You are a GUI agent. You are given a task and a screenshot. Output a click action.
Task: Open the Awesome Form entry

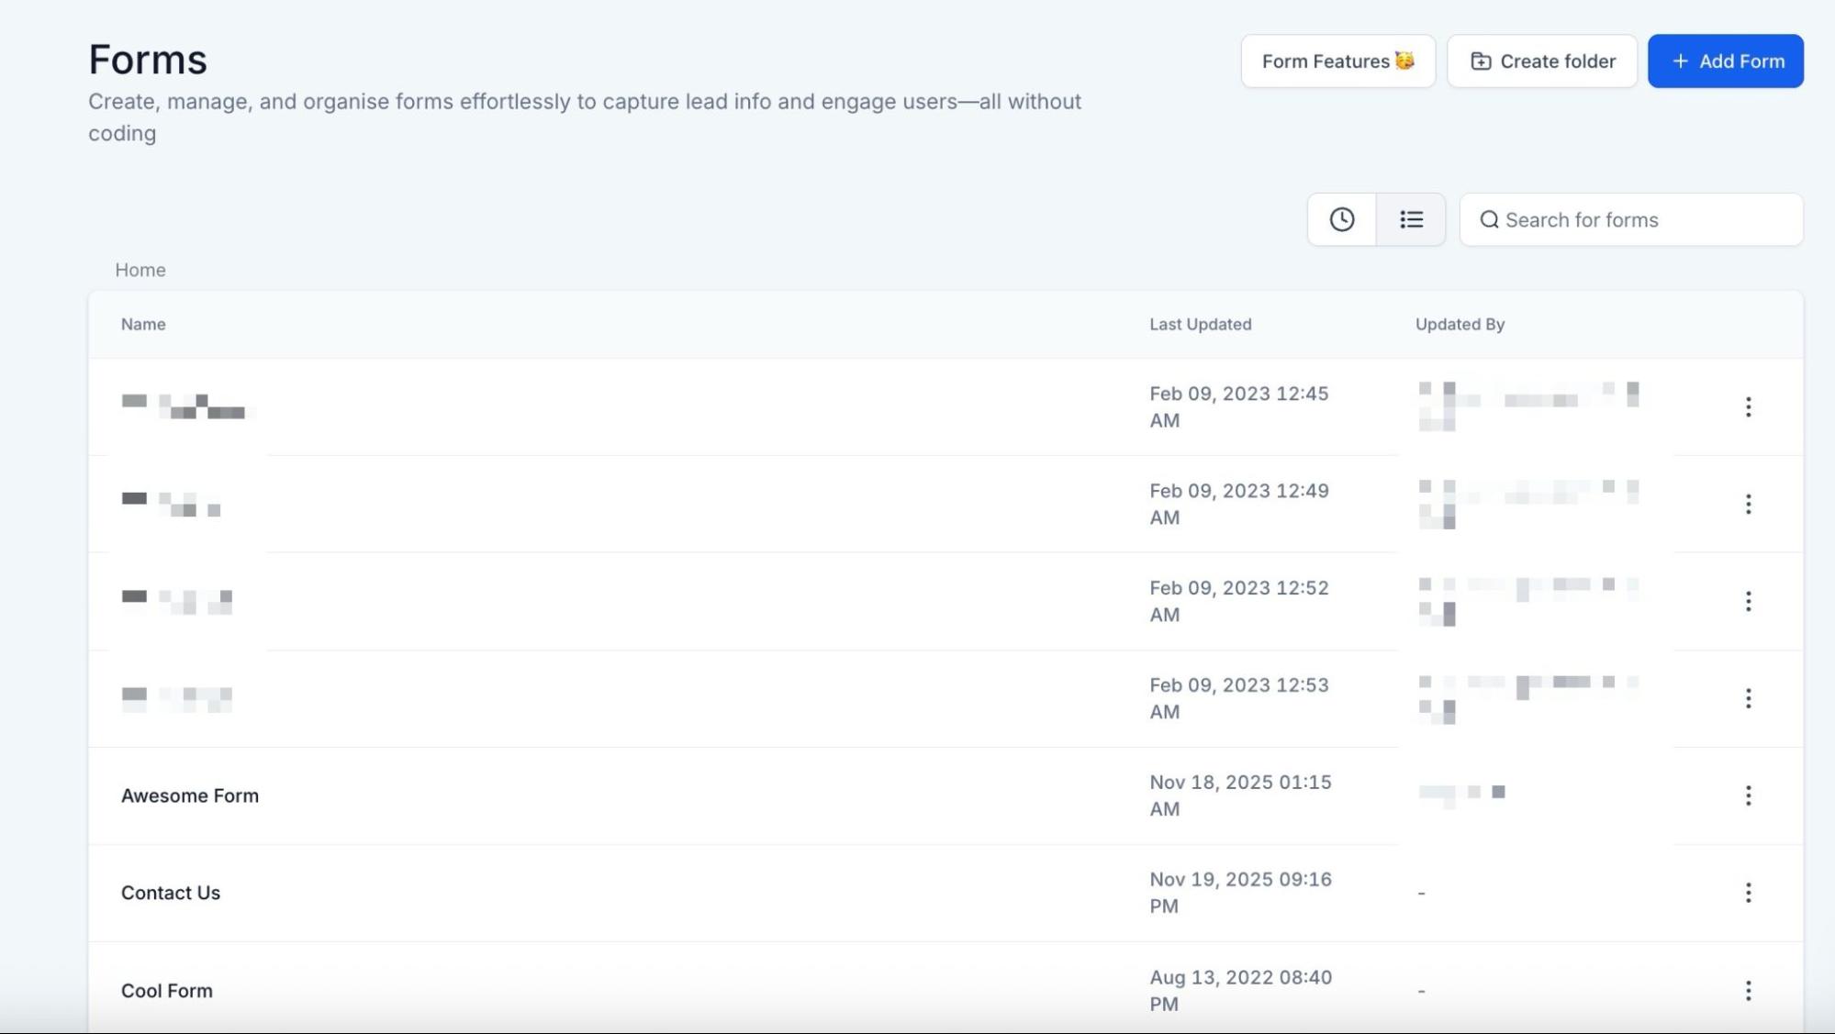[x=190, y=795]
